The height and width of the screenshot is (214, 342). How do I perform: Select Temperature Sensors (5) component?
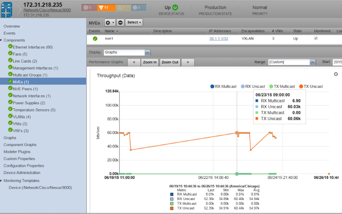34,110
